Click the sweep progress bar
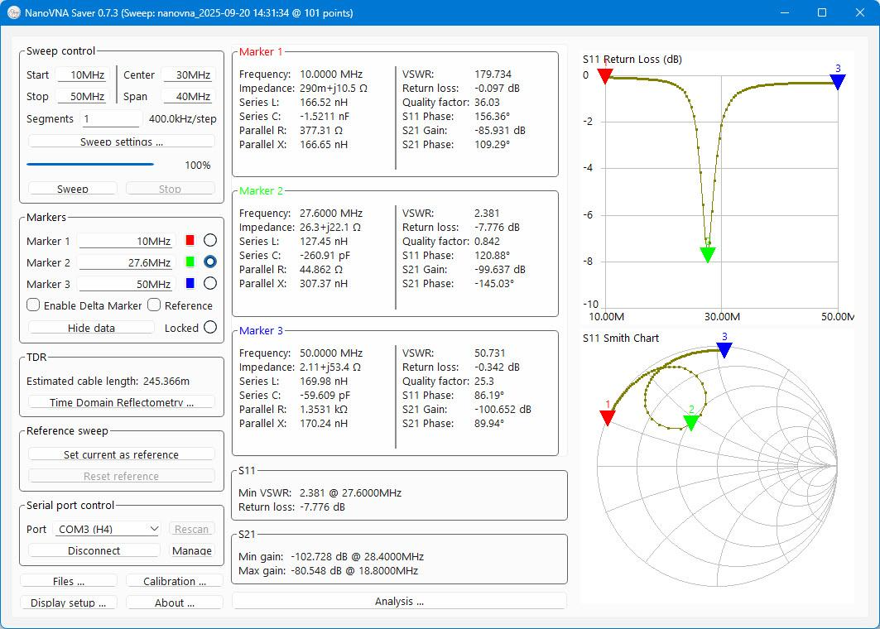The width and height of the screenshot is (880, 629). (x=90, y=165)
